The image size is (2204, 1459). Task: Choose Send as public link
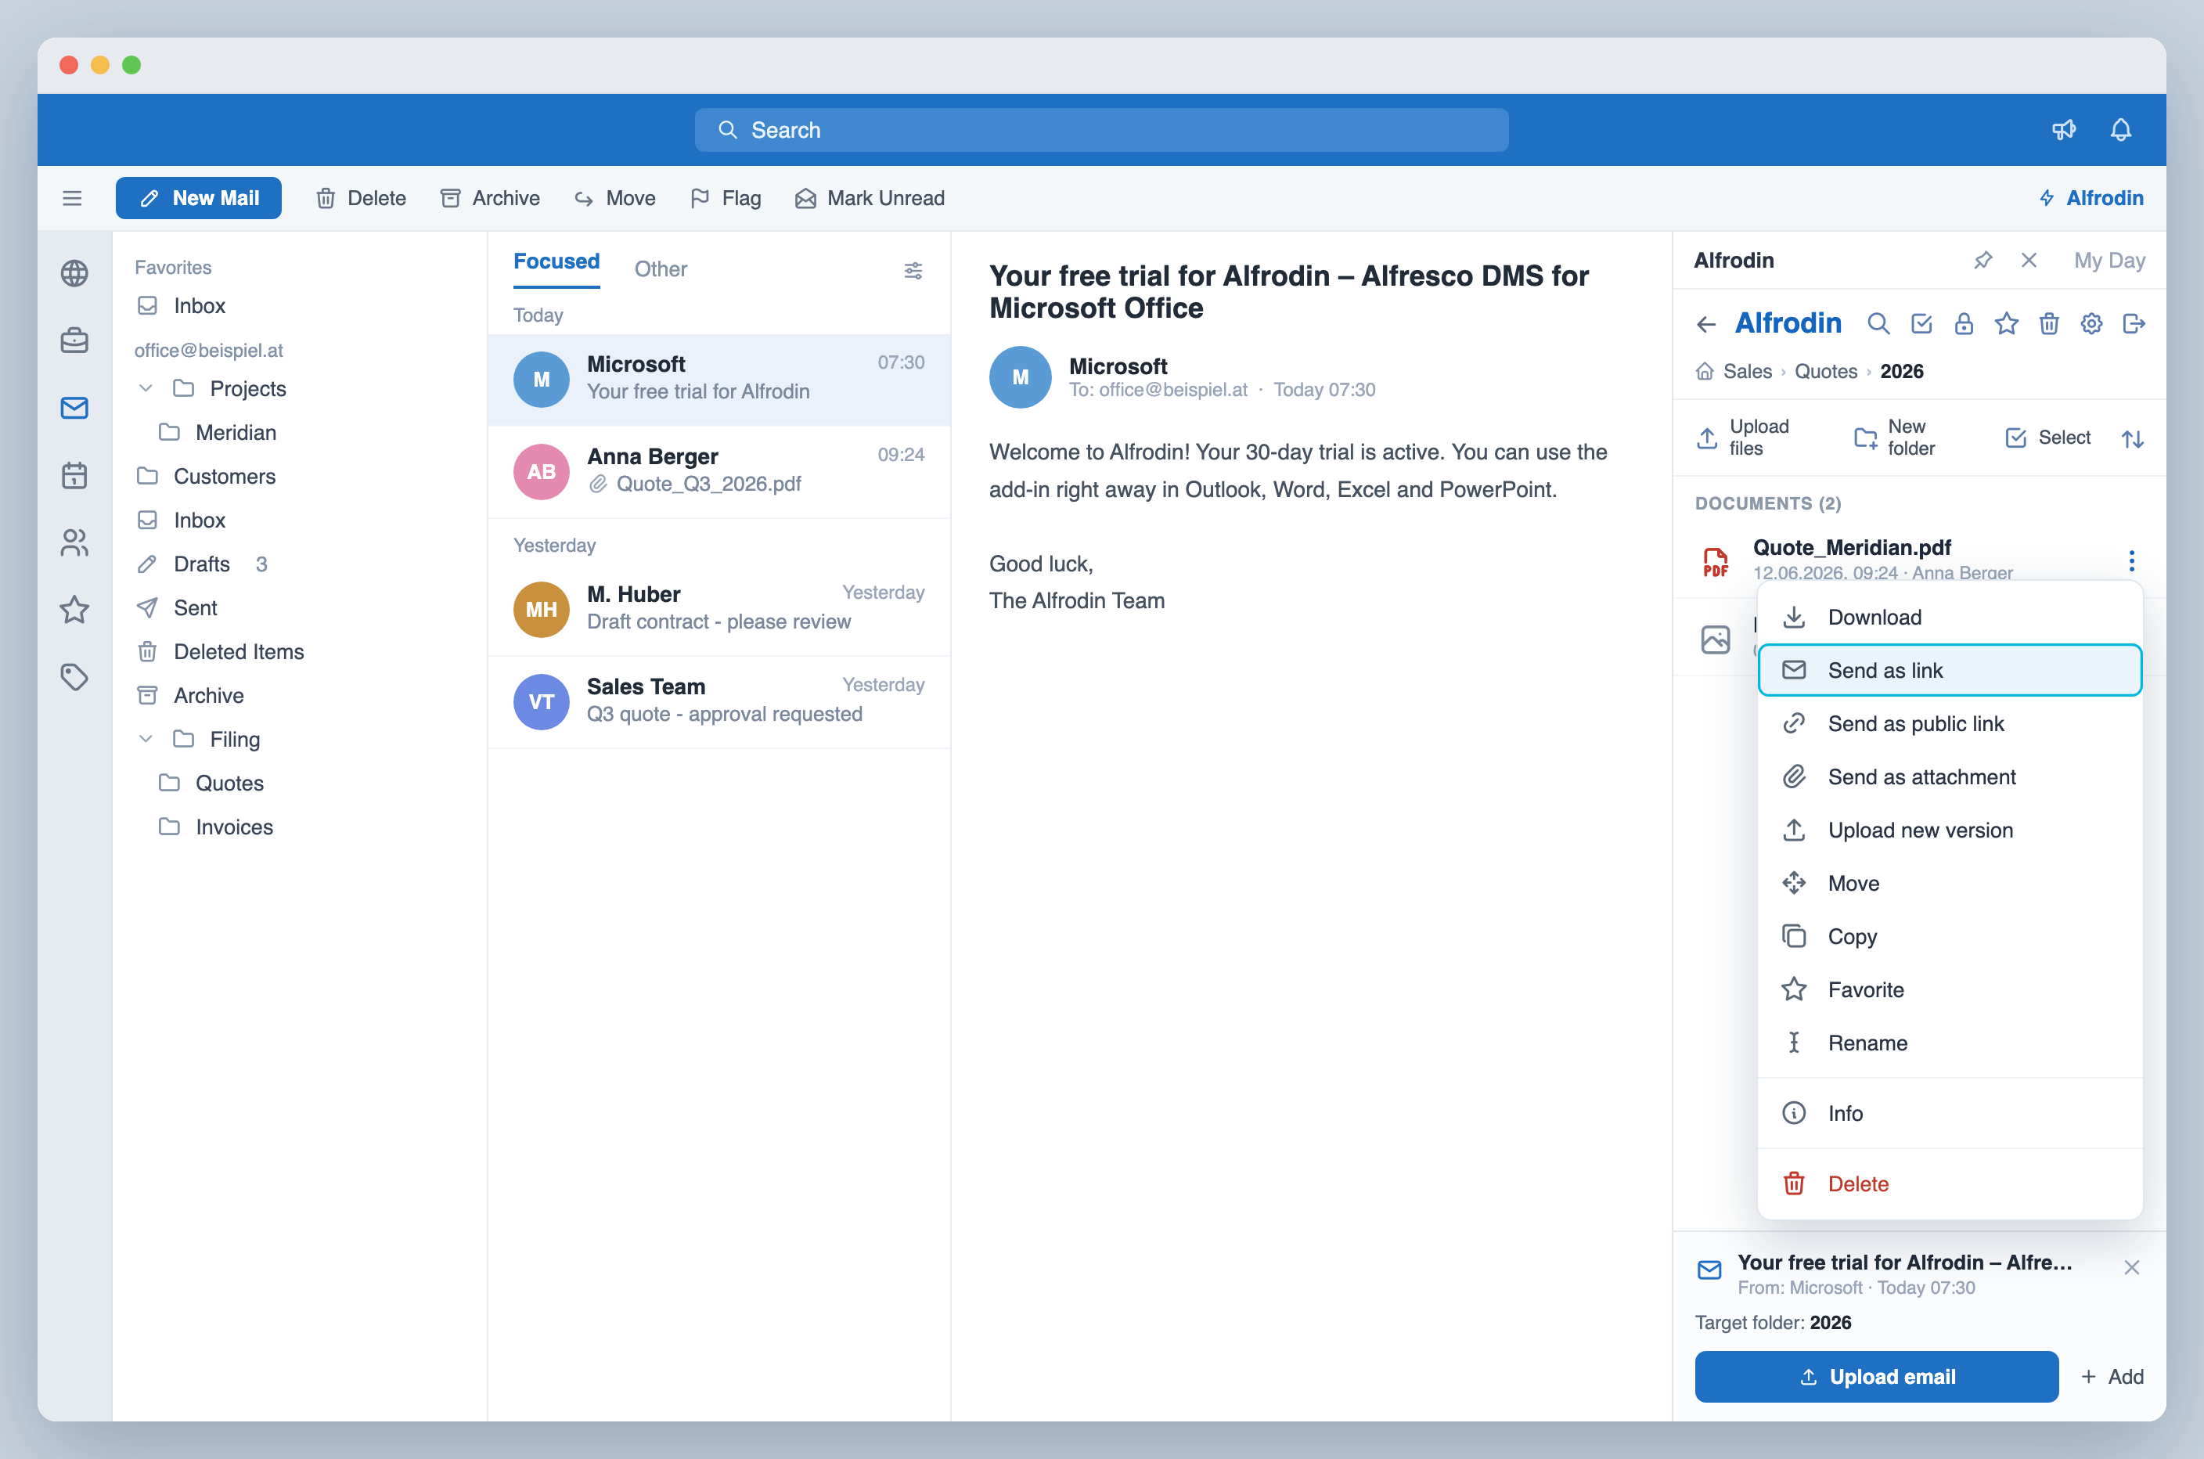pyautogui.click(x=1949, y=723)
